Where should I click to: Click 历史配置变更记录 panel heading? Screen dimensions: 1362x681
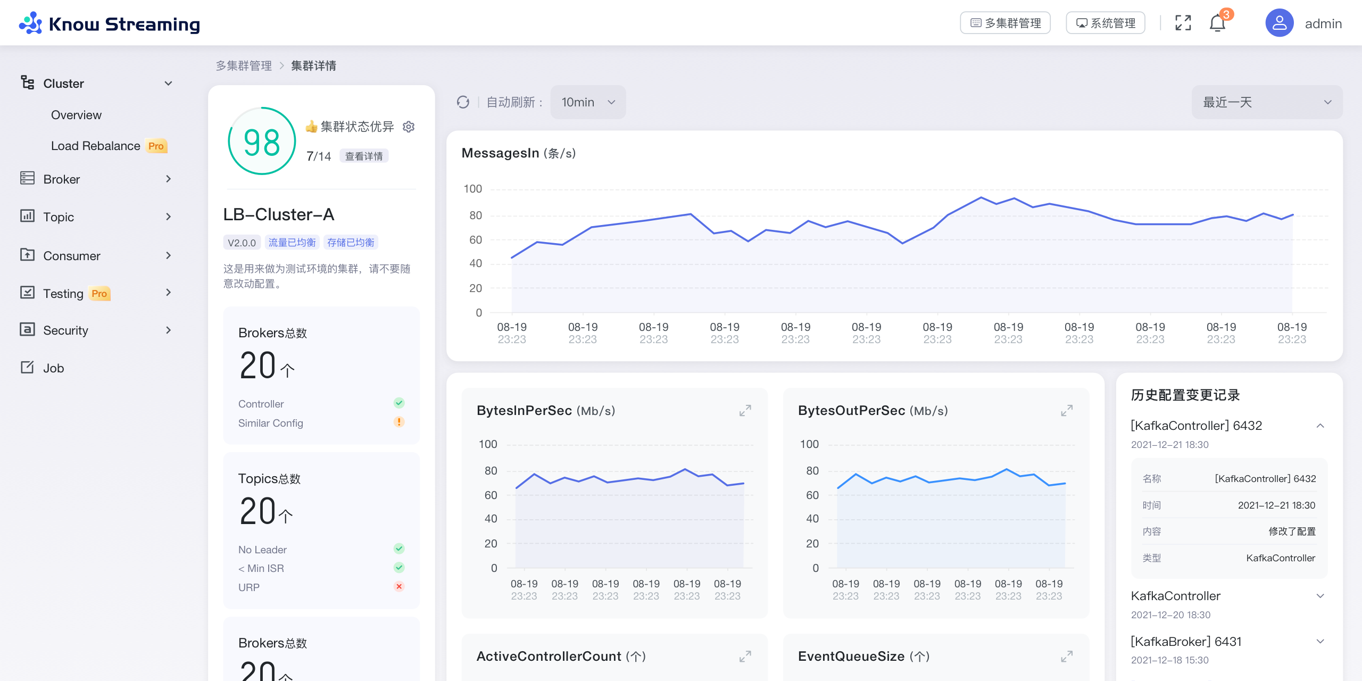[1185, 395]
